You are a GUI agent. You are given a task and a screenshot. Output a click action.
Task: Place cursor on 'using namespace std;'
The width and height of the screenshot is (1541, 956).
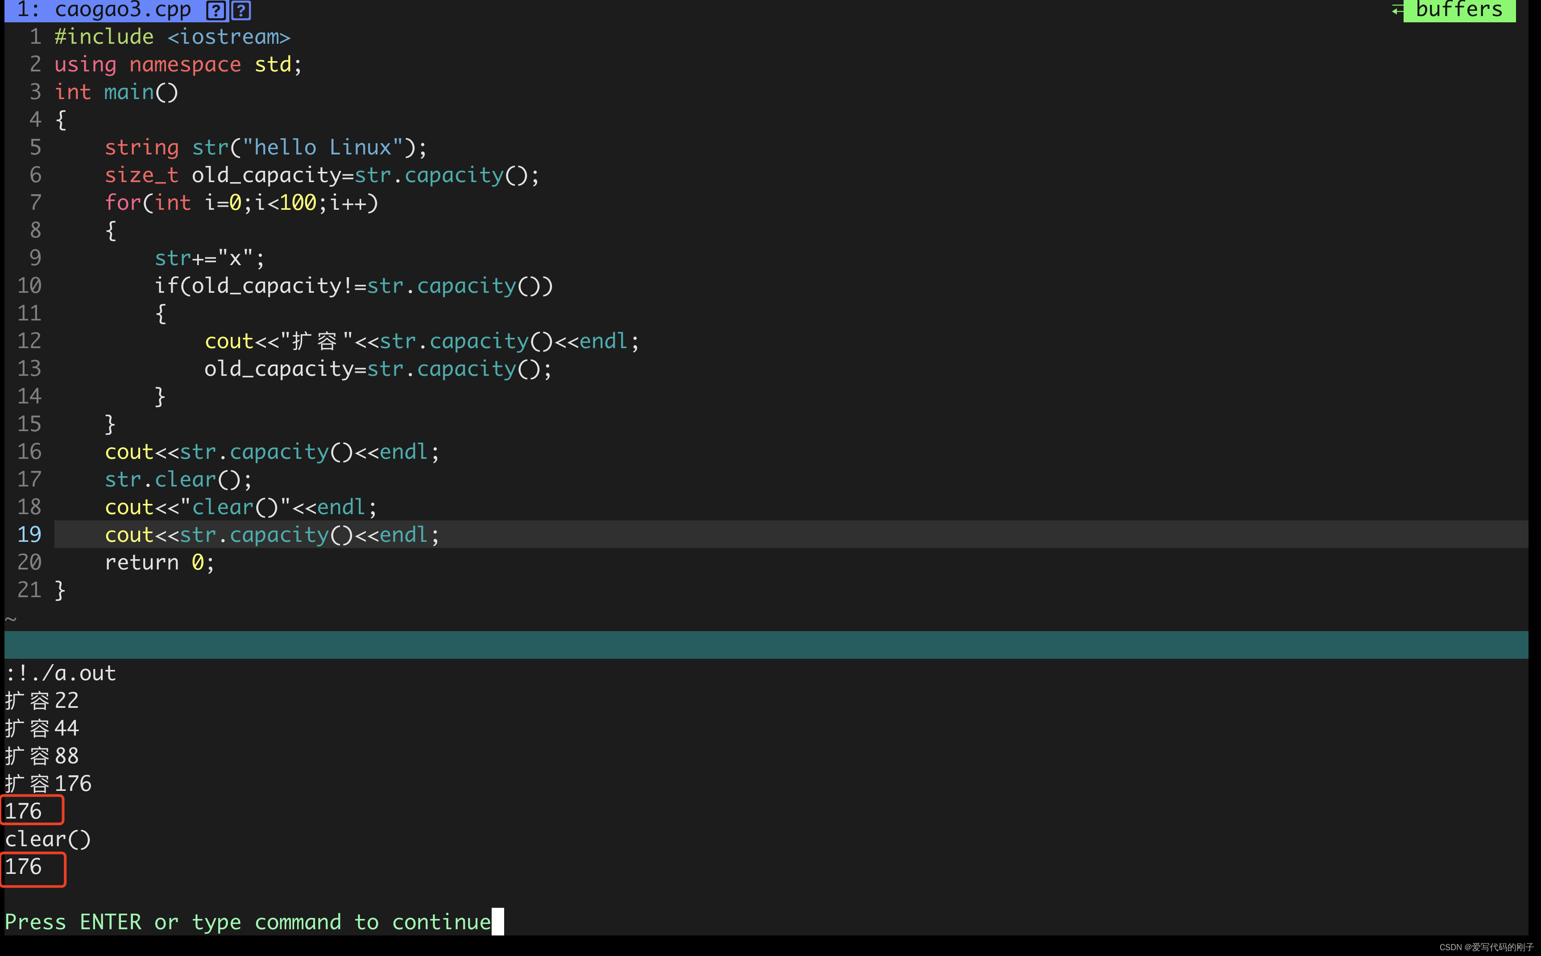(178, 65)
